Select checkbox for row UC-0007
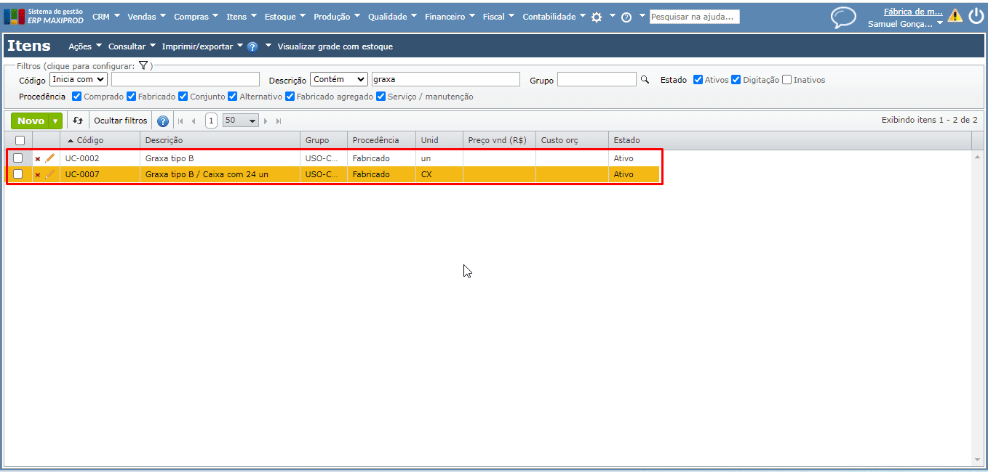988x472 pixels. tap(18, 174)
